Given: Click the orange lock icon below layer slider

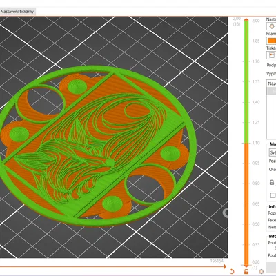Looking at the screenshot, I should coord(246,271).
